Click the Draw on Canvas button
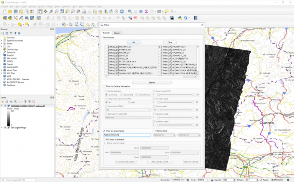Image resolution: width=294 pixels, height=182 pixels. (191, 162)
